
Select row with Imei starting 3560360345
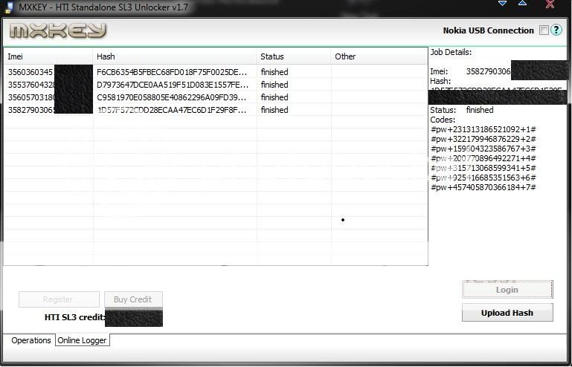click(216, 72)
